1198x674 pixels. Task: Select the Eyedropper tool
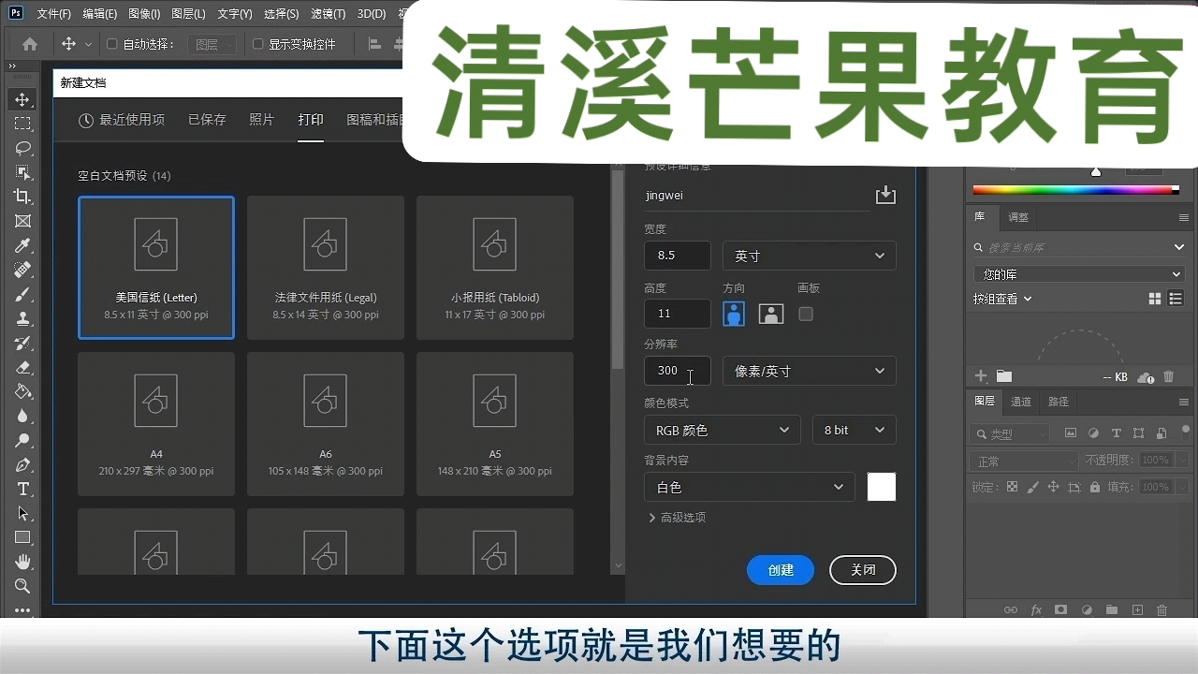[x=22, y=245]
